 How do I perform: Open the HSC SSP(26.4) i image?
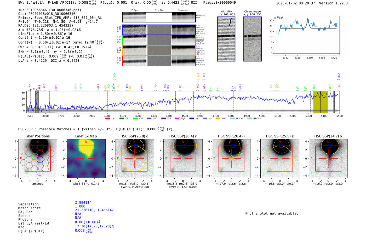tap(231, 158)
